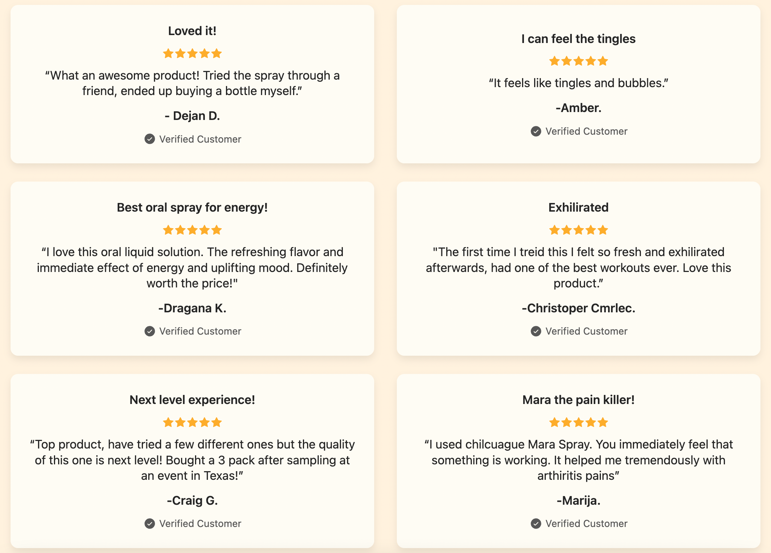Click the verified badge icon below Dragana K.
The height and width of the screenshot is (553, 771).
[150, 331]
